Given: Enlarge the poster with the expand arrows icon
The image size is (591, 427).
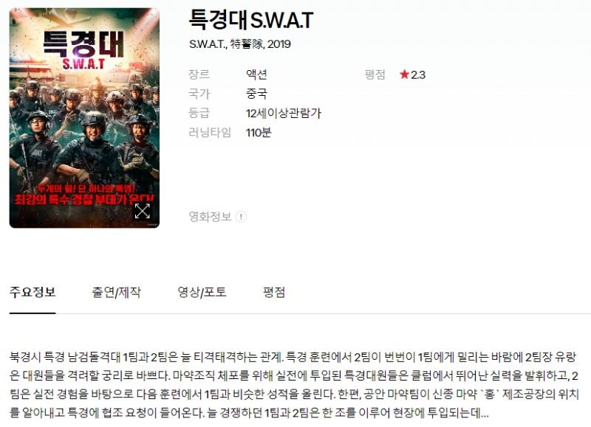Looking at the screenshot, I should click(142, 211).
